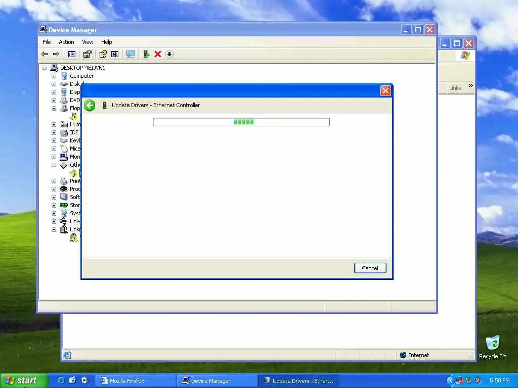Click the Recycle Bin desktop icon

tap(493, 343)
